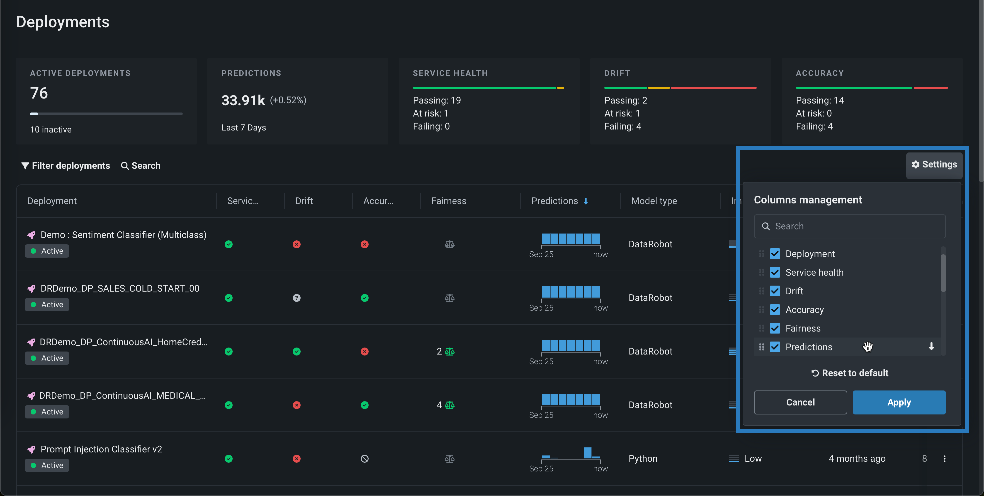Click the Filter deployments funnel icon
The width and height of the screenshot is (984, 496).
click(x=25, y=165)
